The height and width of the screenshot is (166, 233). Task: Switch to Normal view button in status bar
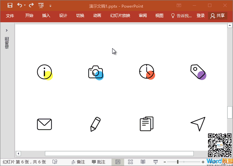pos(118,162)
